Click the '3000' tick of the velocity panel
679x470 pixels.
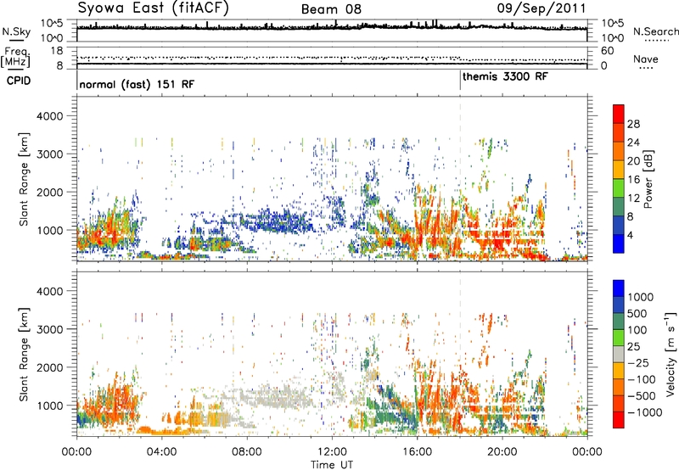49,329
